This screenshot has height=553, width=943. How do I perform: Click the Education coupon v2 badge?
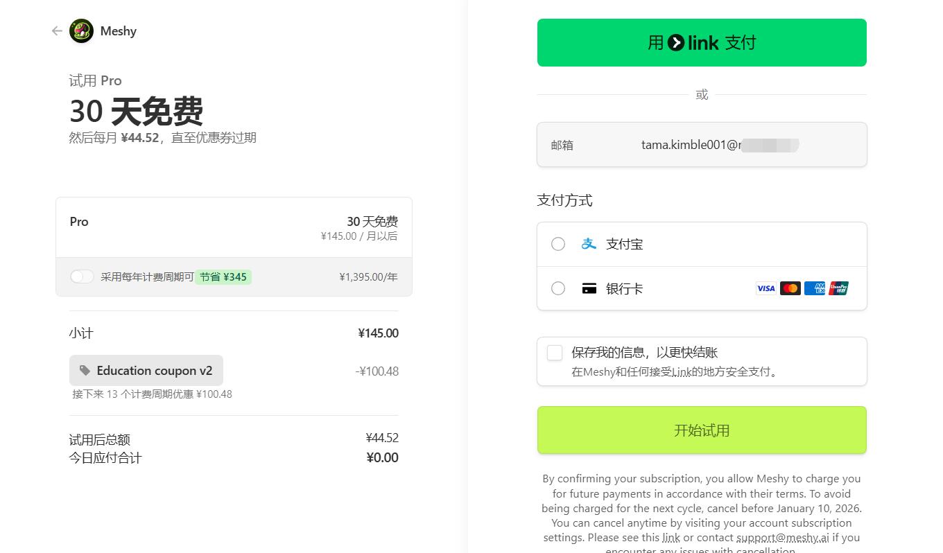point(146,371)
